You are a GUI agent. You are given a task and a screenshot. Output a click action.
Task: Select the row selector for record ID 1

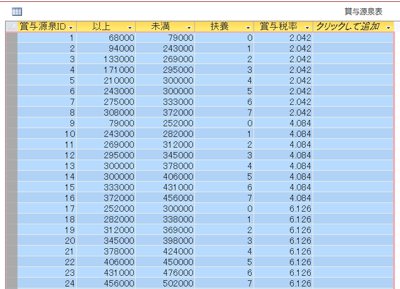click(x=11, y=38)
